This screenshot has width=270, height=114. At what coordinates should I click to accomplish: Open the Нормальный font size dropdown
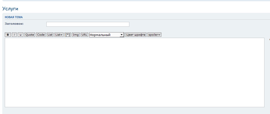tap(107, 35)
